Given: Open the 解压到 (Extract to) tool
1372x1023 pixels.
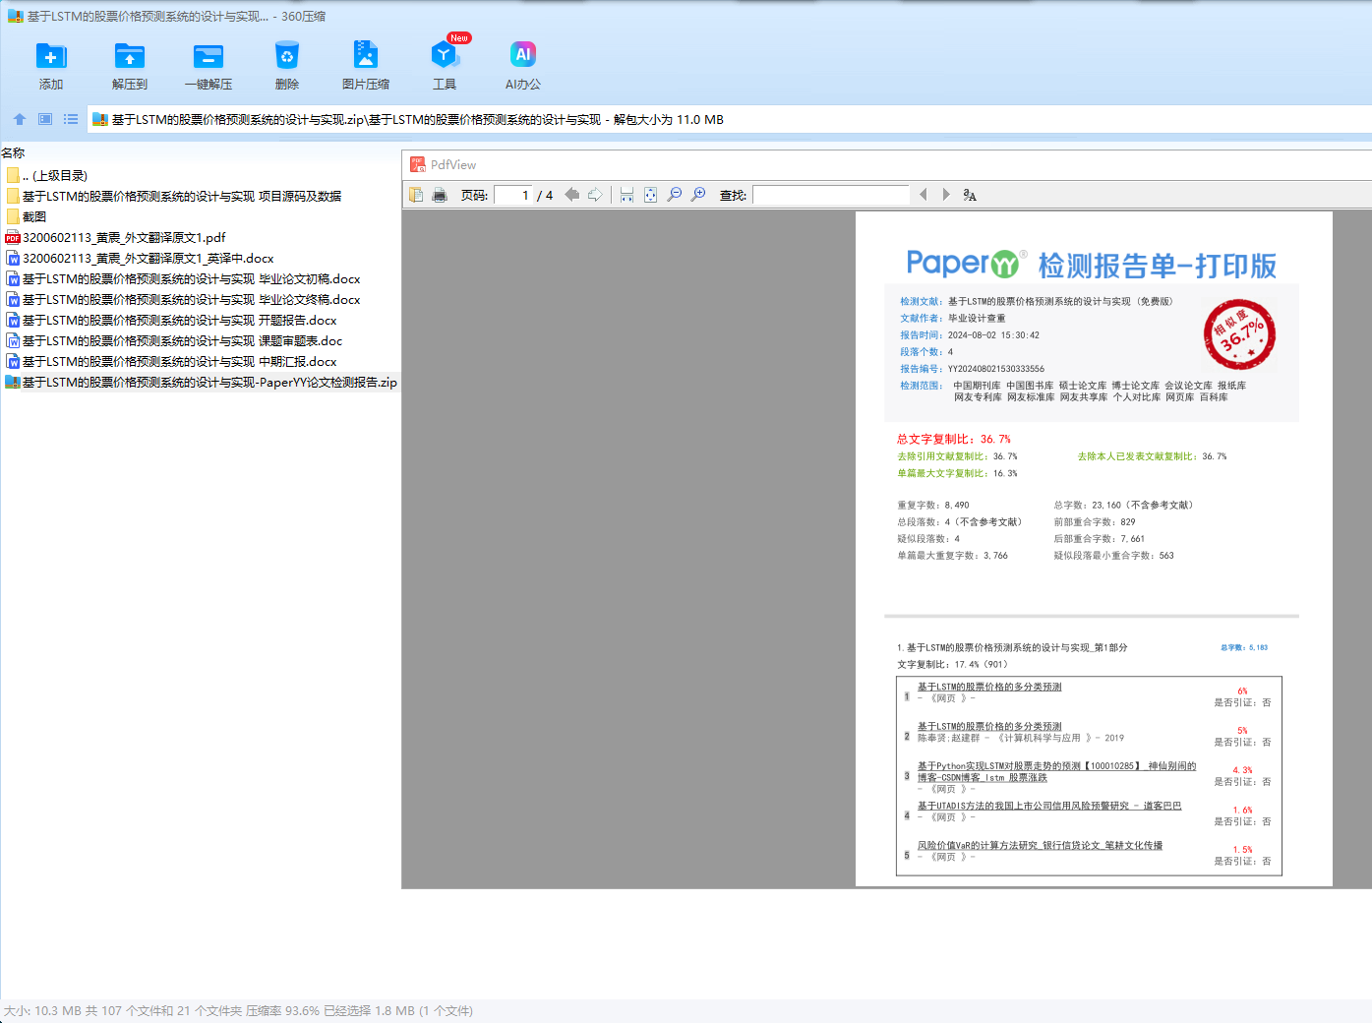Looking at the screenshot, I should (130, 56).
